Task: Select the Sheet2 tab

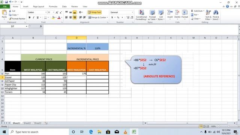Action: click(x=27, y=123)
